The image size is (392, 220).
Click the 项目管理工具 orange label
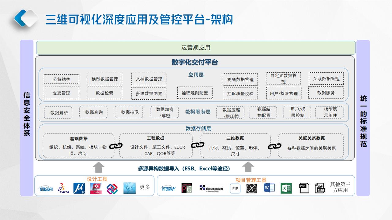[251, 180]
